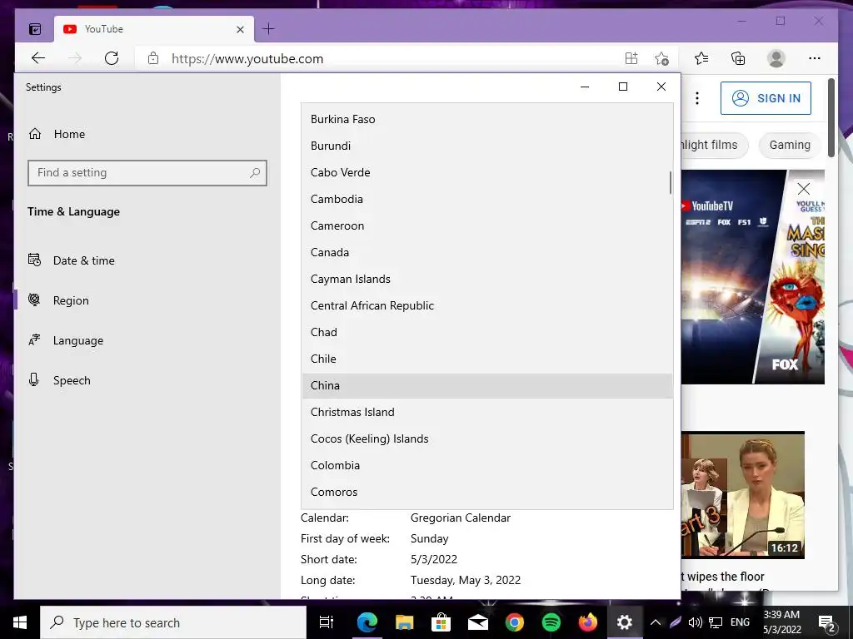This screenshot has height=639, width=853.
Task: Open clock showing 3:39 AM
Action: (781, 622)
